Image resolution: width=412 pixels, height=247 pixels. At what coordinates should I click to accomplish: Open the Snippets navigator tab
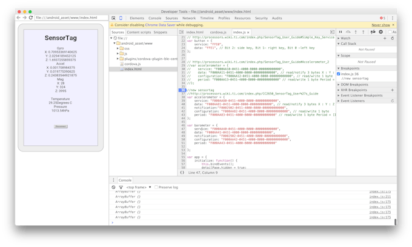point(161,32)
